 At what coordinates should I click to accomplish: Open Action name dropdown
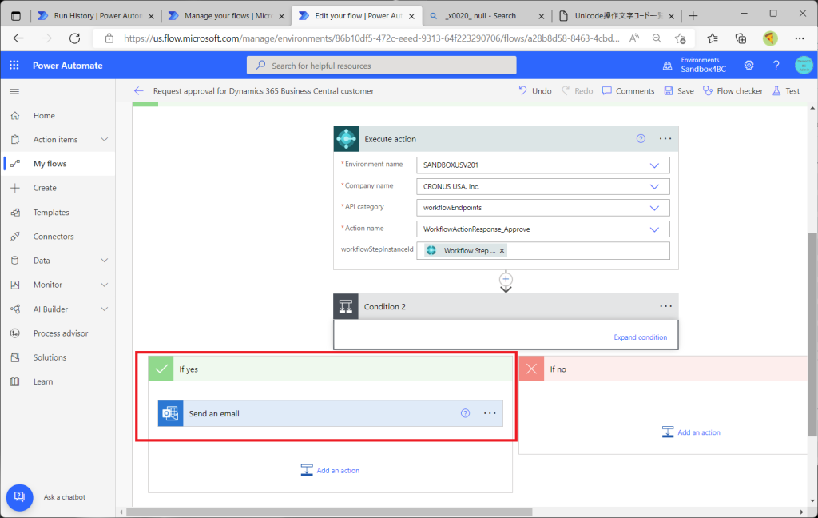[654, 229]
